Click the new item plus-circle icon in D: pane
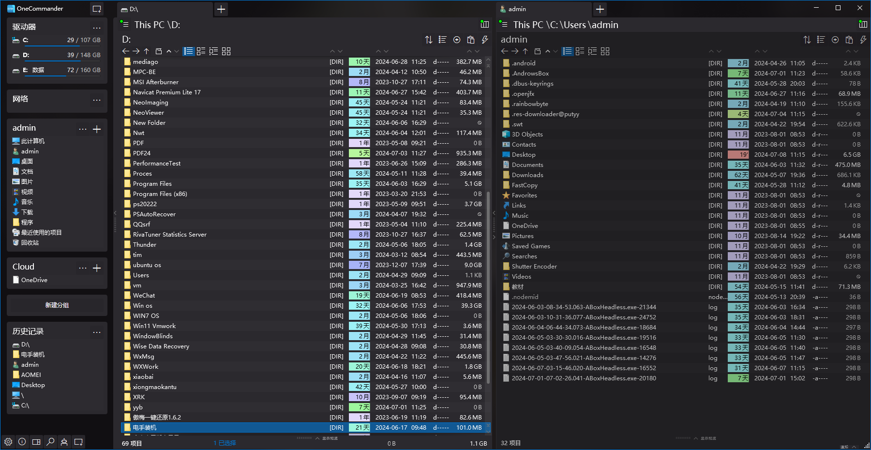 [x=456, y=40]
